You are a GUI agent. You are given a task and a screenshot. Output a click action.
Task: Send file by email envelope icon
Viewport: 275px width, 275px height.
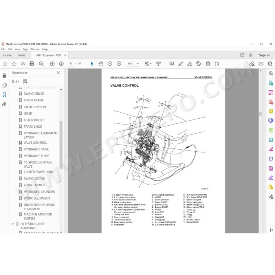[261, 64]
